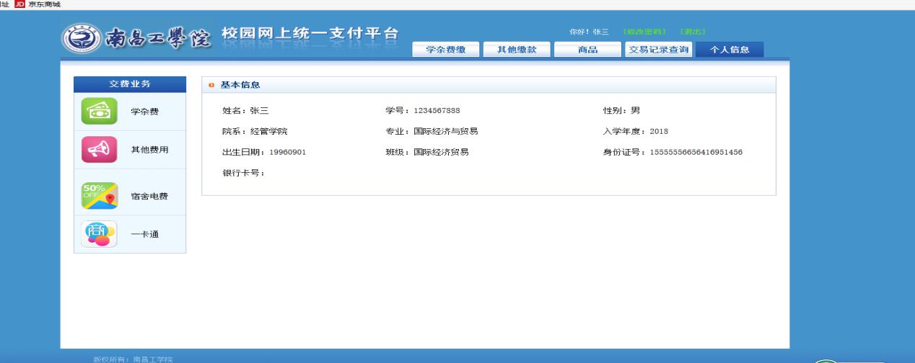Click 专业：国际经济与贸易 text

coord(432,131)
